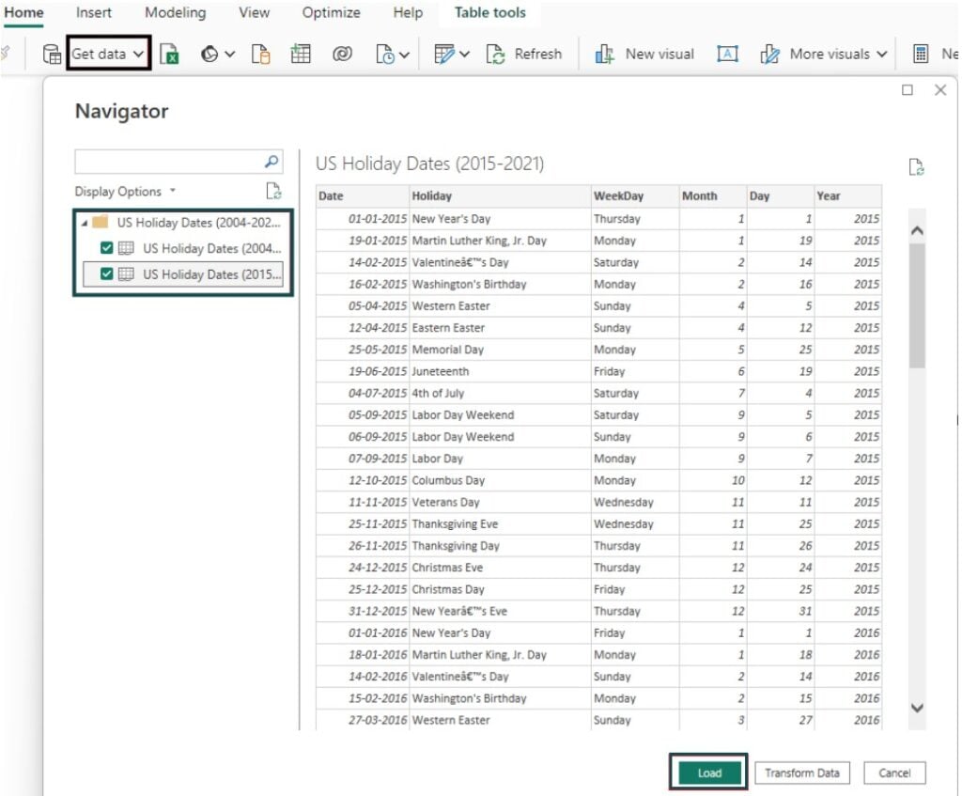The image size is (962, 796).
Task: Click the Cancel button
Action: tap(894, 773)
